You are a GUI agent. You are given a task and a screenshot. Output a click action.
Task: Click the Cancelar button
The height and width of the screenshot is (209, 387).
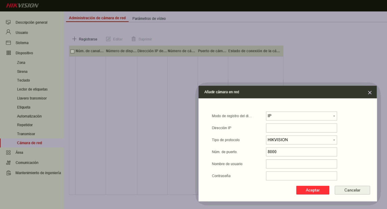point(352,190)
